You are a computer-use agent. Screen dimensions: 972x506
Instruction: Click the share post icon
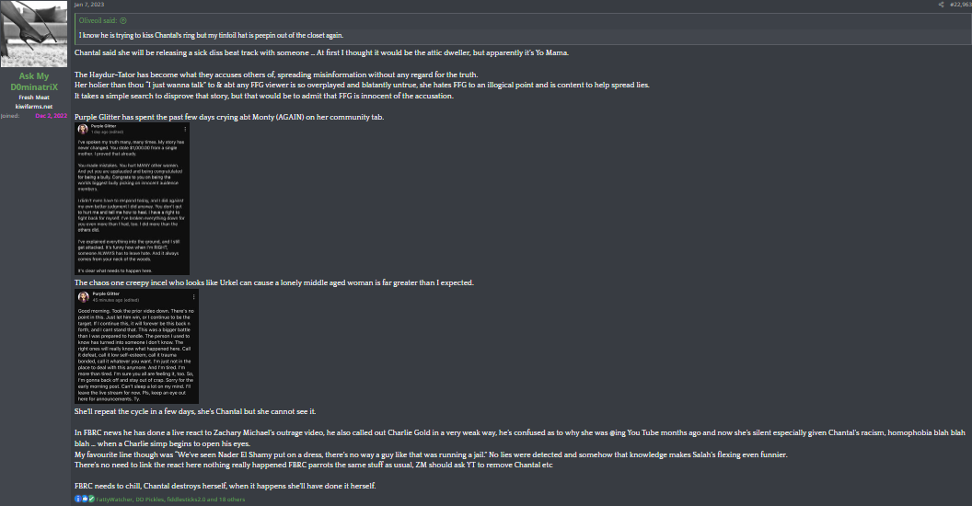coord(941,5)
